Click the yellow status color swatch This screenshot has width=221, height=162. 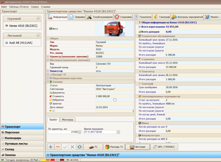click(43, 160)
